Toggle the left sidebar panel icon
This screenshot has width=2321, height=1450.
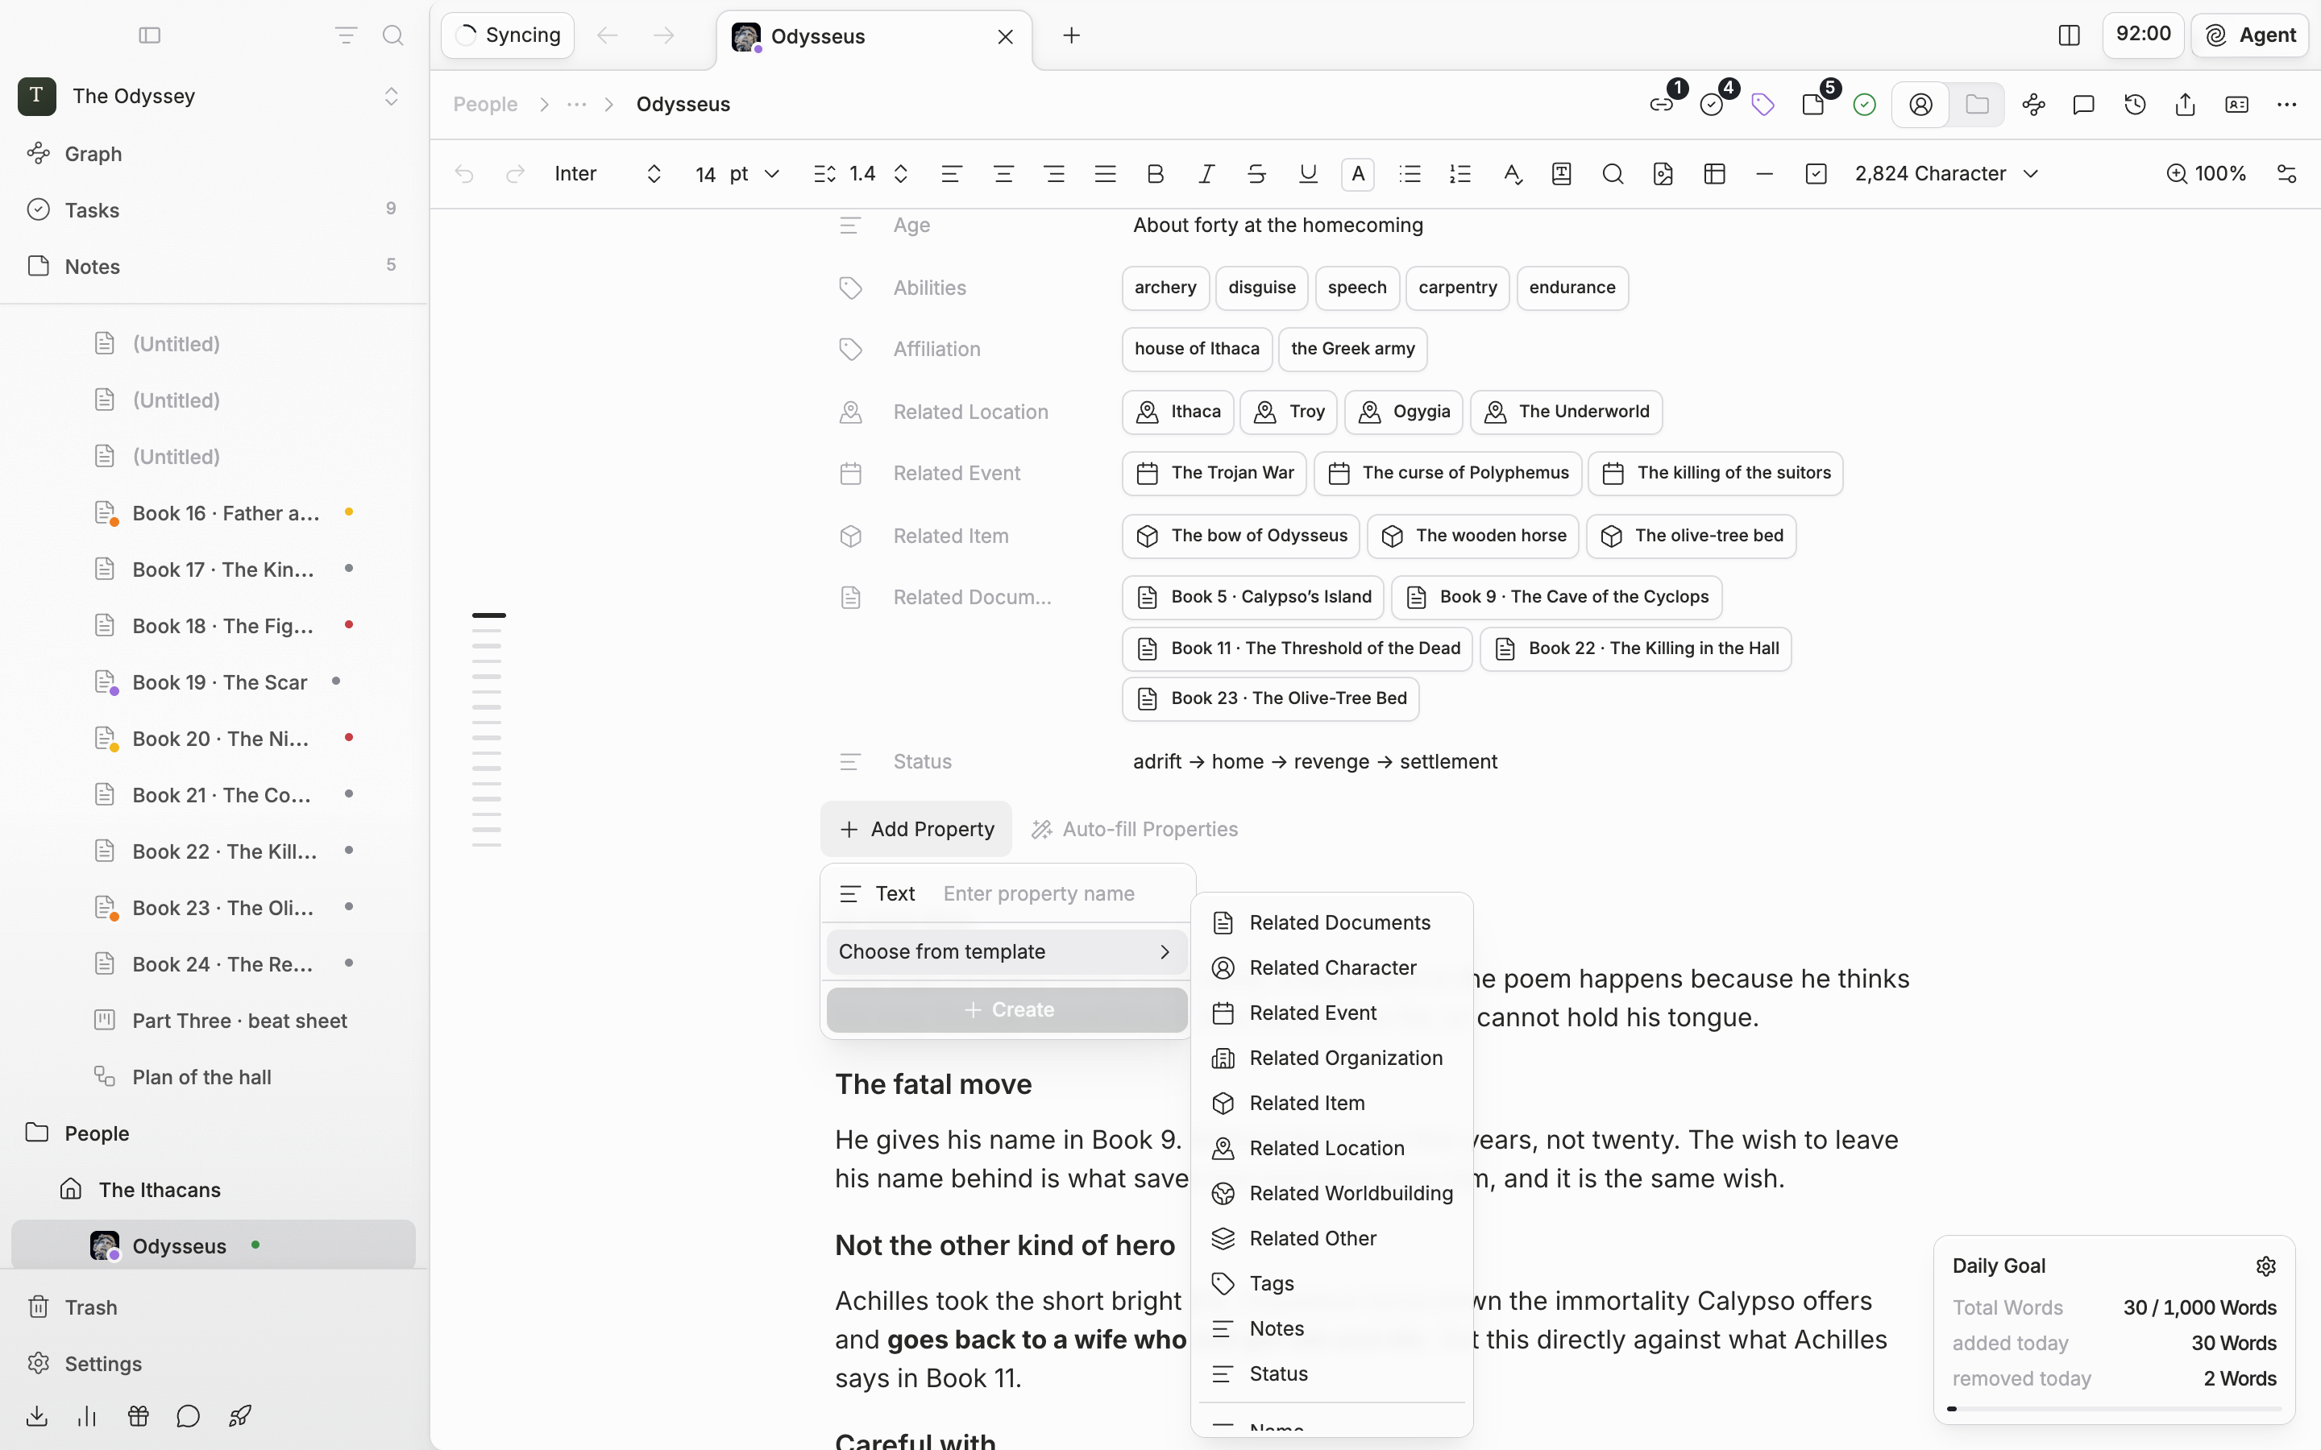150,35
